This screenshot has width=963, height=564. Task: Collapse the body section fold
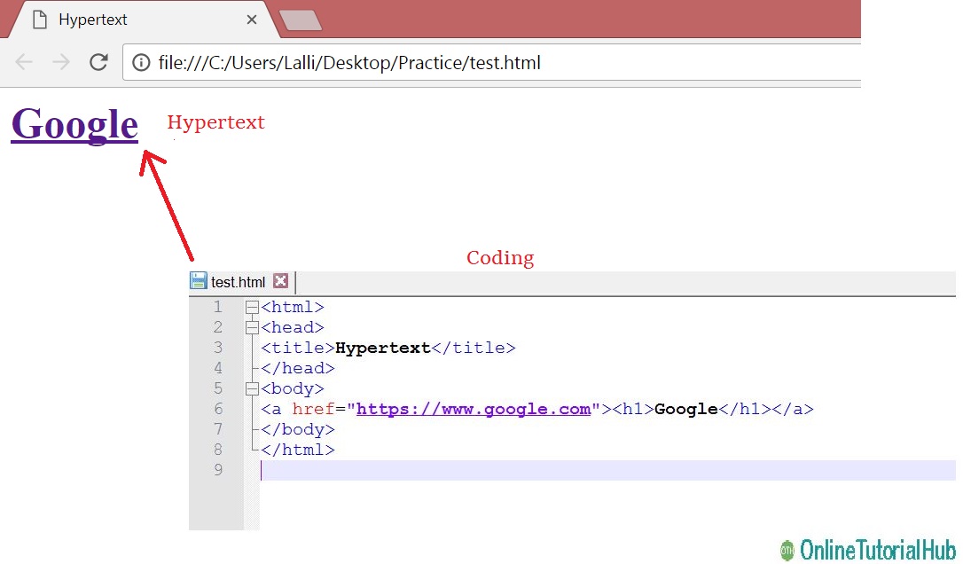[252, 388]
